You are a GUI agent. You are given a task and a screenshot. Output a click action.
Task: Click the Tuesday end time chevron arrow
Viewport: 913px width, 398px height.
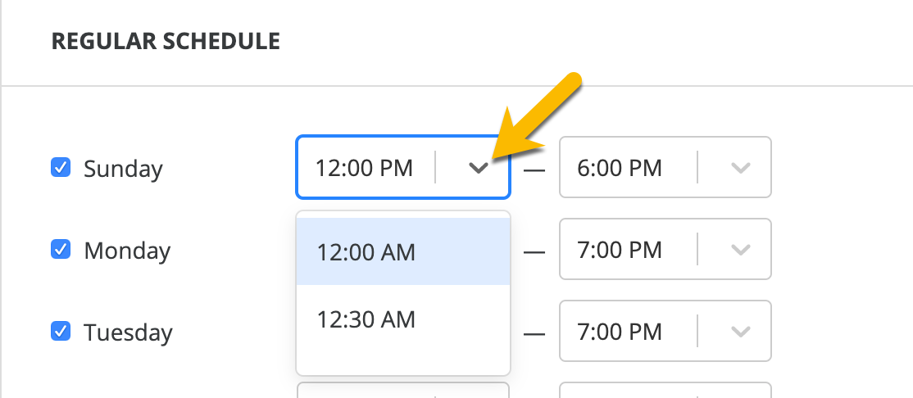(x=740, y=332)
